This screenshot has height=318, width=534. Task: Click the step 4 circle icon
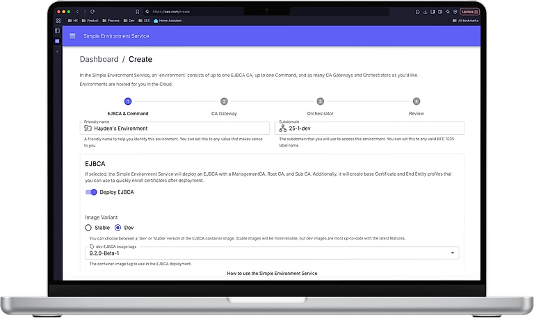[416, 101]
